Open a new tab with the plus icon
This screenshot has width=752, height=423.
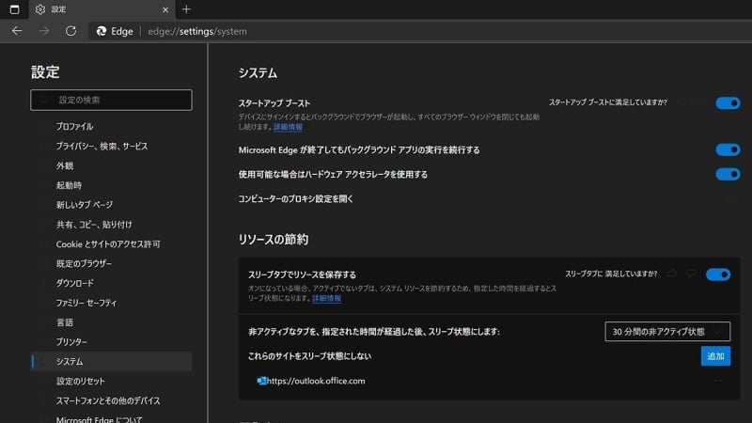(x=186, y=9)
